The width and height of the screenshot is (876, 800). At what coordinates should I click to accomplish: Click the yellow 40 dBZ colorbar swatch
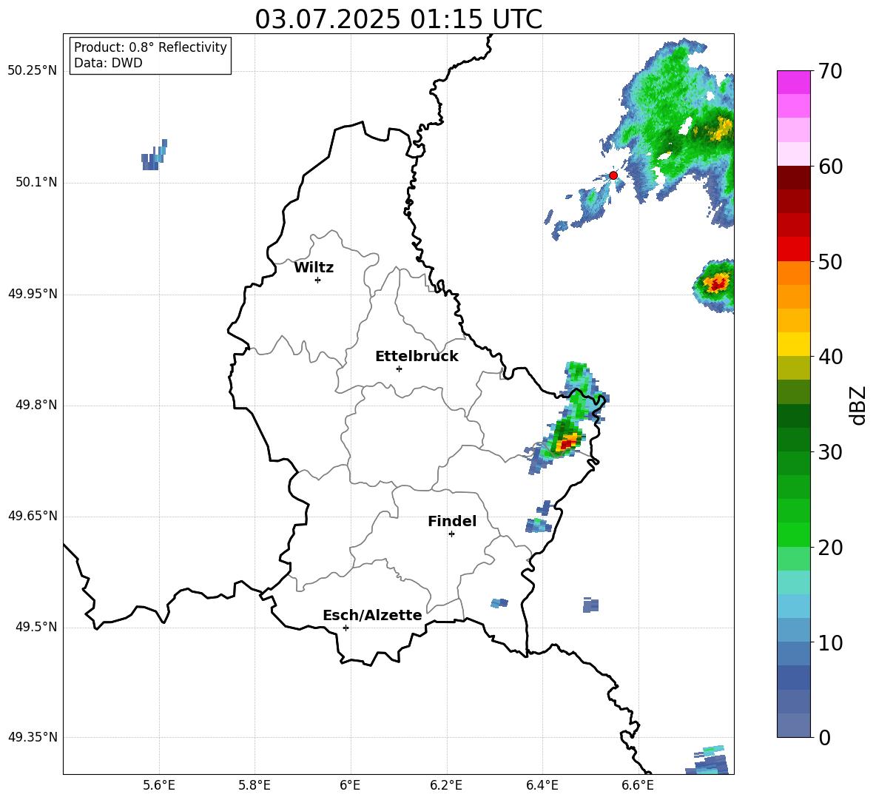(x=793, y=344)
